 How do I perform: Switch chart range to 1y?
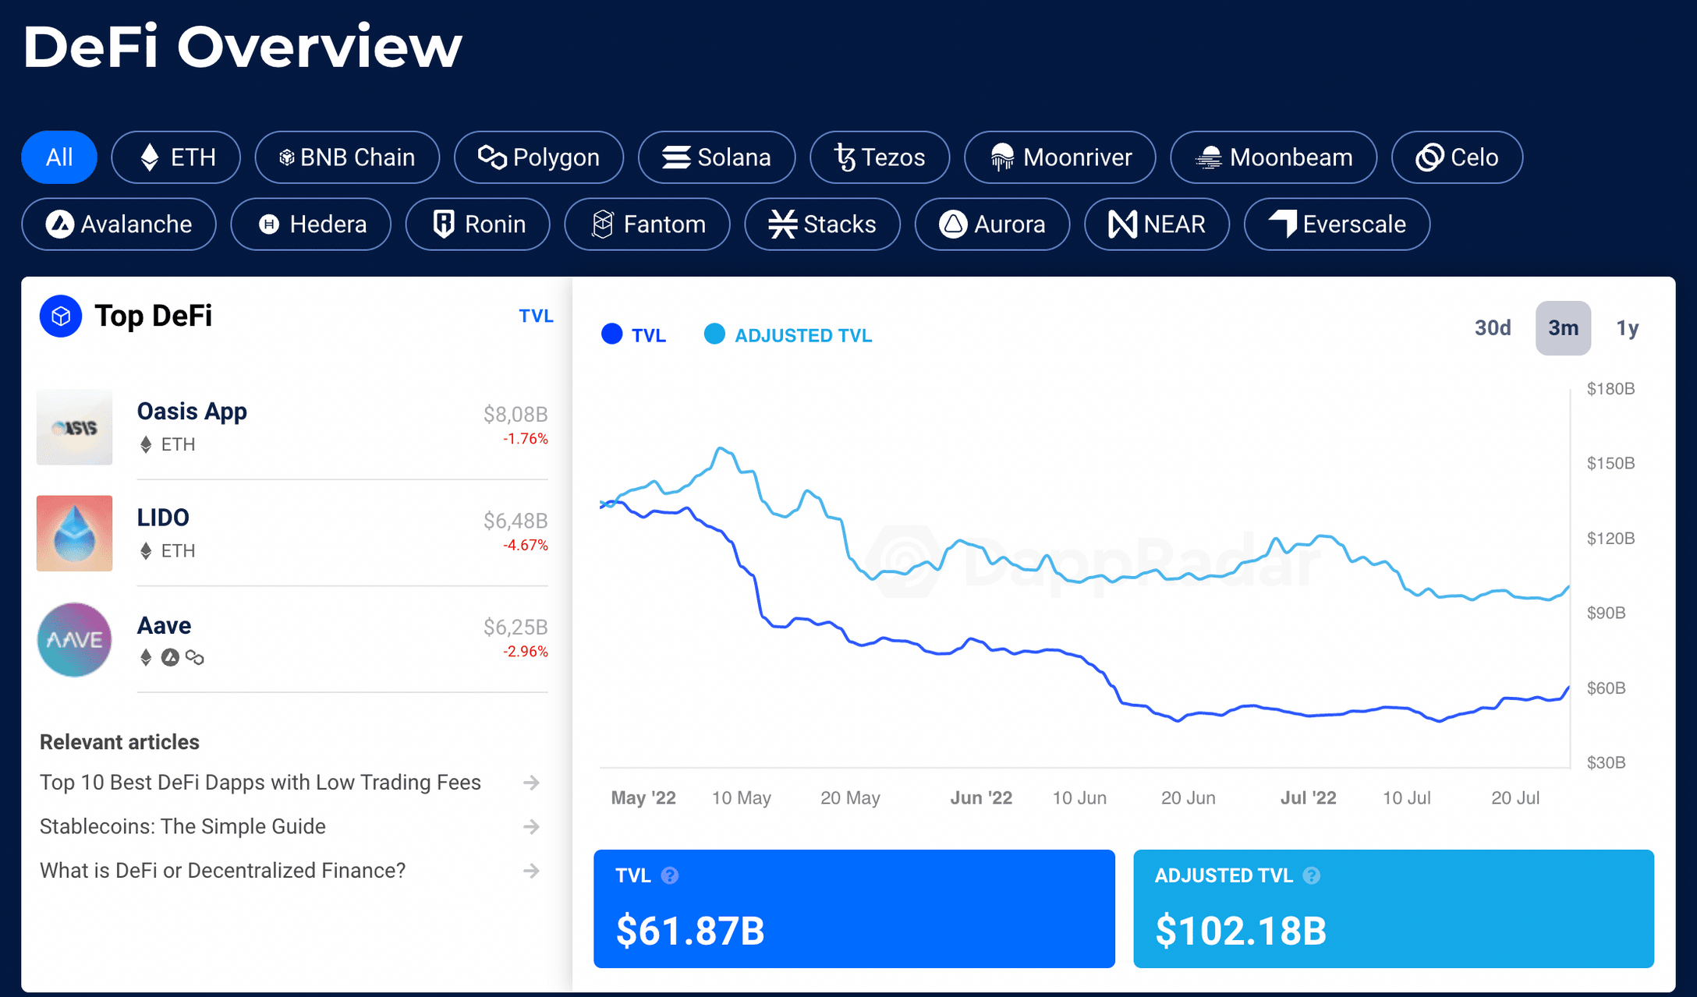pyautogui.click(x=1628, y=328)
